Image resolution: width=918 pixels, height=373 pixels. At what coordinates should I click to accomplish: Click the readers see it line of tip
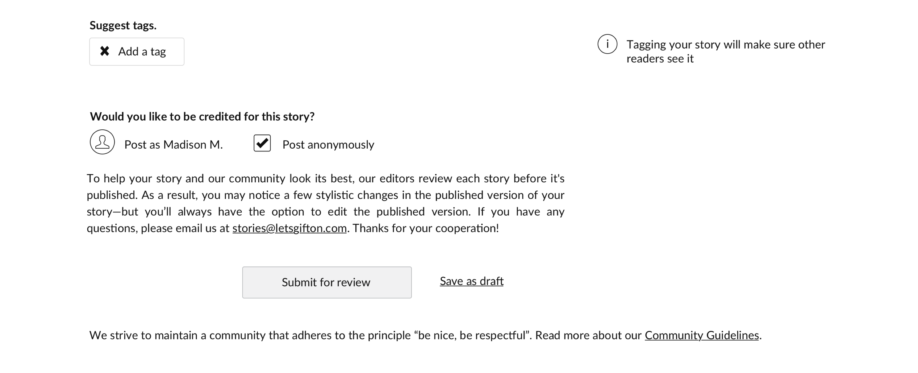pos(660,58)
